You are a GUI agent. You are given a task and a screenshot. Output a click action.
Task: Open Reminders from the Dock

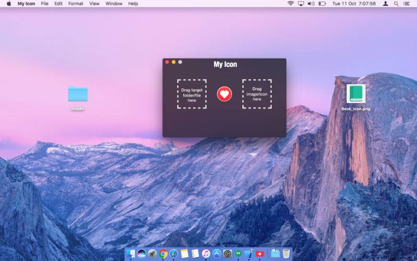(x=195, y=254)
